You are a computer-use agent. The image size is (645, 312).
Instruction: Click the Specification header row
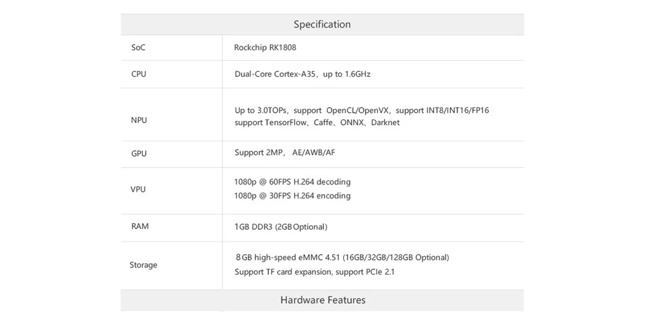[x=322, y=24]
